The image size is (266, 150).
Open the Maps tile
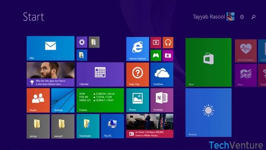[x=246, y=75]
